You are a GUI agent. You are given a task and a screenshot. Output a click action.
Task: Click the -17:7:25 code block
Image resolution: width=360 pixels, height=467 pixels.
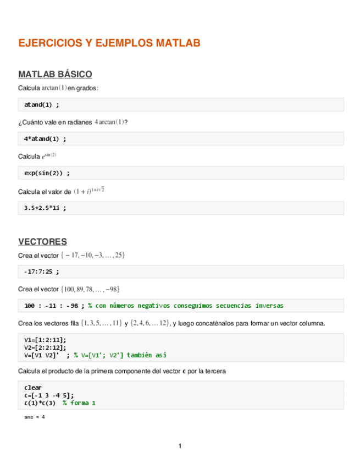pyautogui.click(x=42, y=271)
